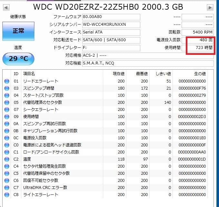Click status orb for ID C0

pyautogui.click(x=7, y=145)
